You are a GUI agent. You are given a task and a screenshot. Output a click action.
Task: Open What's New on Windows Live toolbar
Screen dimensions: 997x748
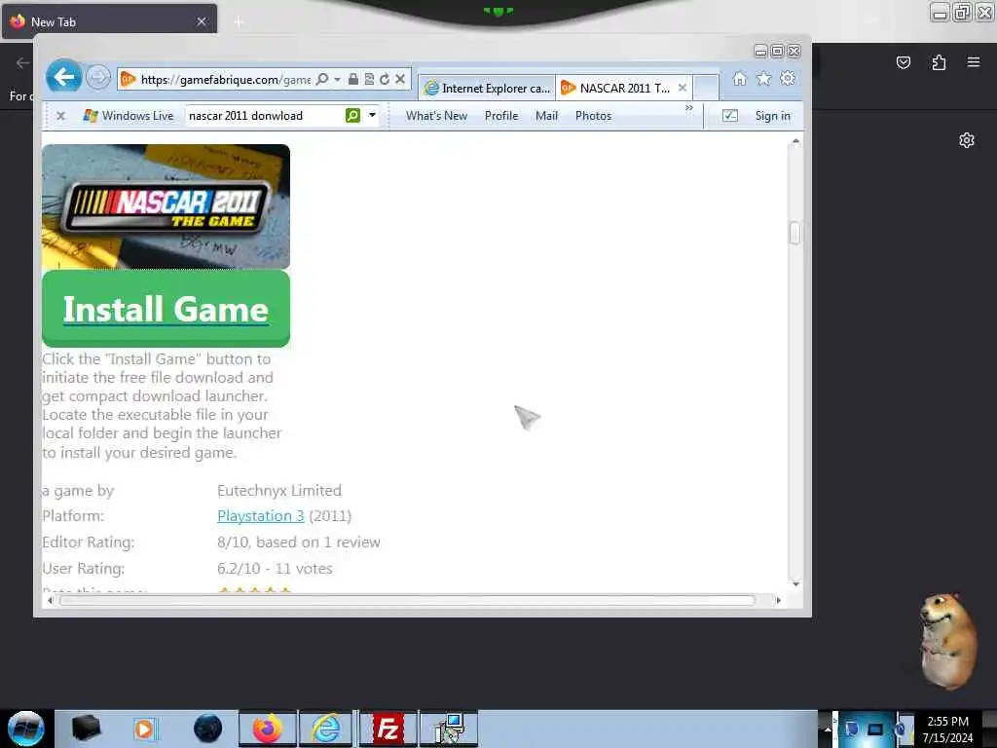tap(436, 116)
